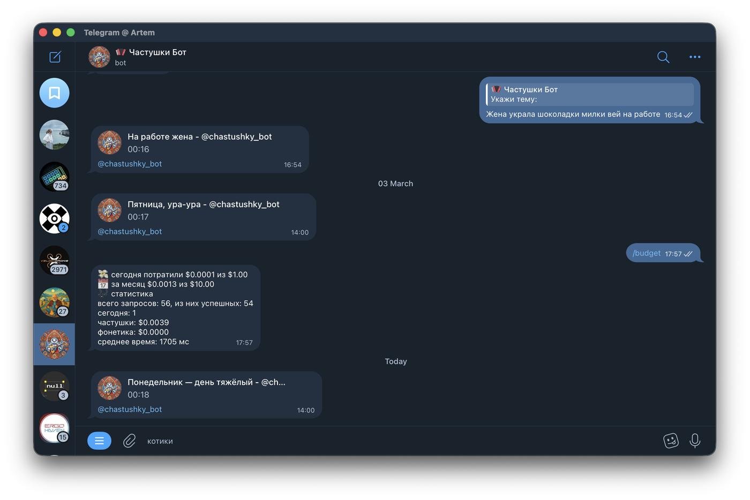Open the chat with 2971 unread badge
Viewport: 750px width, 500px height.
[54, 260]
